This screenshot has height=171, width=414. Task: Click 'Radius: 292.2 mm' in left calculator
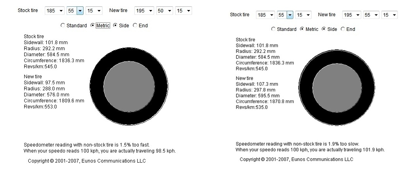pos(44,48)
